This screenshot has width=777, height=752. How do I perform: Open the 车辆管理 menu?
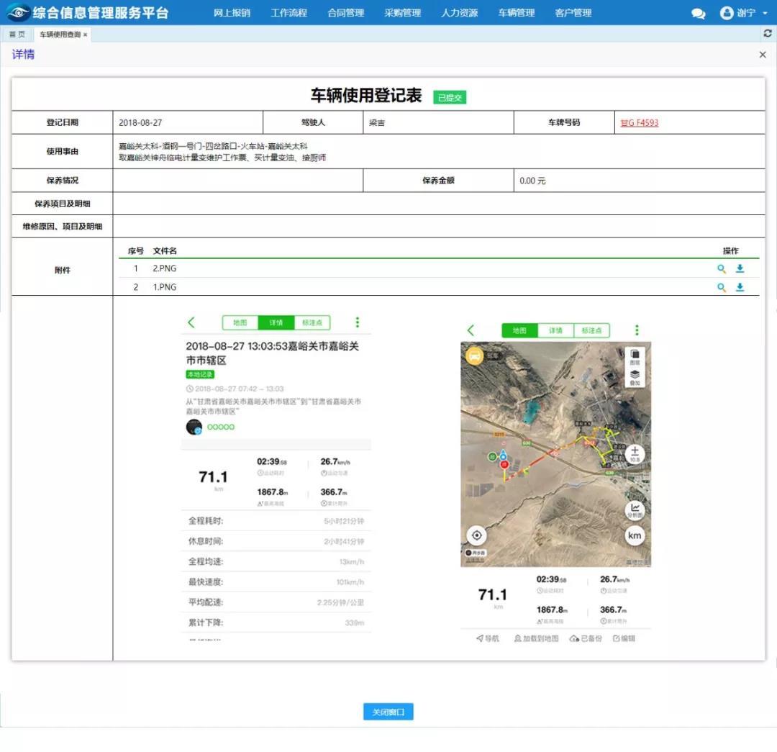(x=516, y=13)
